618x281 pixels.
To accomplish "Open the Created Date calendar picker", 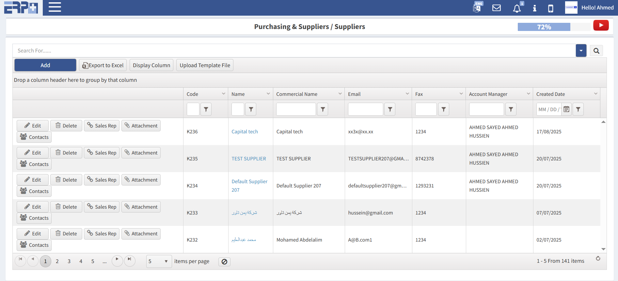I will pos(566,110).
